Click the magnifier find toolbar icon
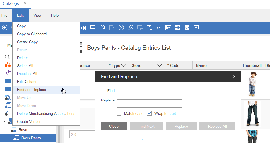This screenshot has height=143, width=270. [131, 28]
